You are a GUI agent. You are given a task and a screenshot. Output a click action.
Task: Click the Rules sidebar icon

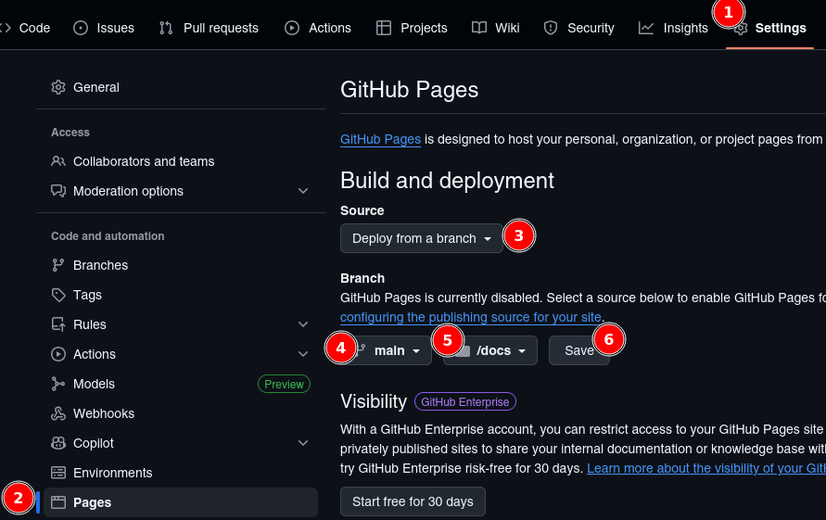pyautogui.click(x=58, y=324)
